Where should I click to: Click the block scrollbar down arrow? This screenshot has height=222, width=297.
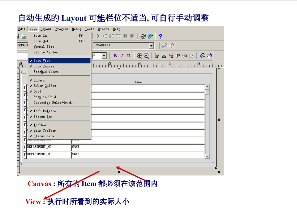(207, 157)
